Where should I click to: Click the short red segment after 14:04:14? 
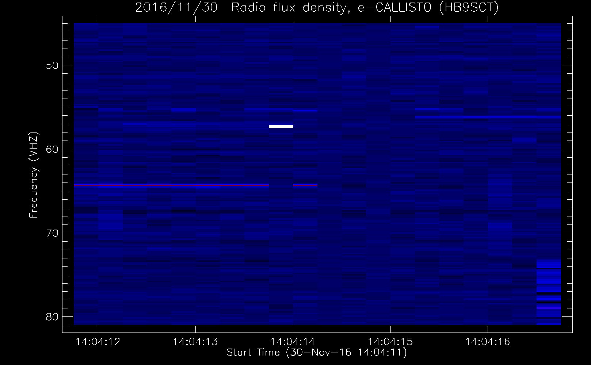(x=305, y=185)
